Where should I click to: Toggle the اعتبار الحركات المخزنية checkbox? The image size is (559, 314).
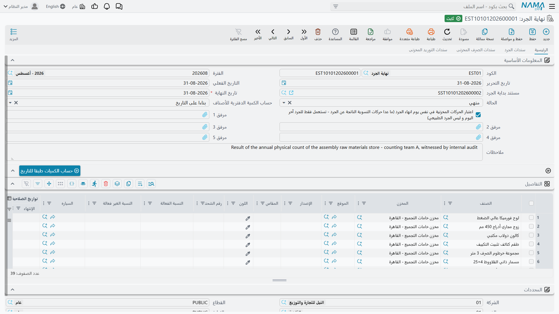point(478,115)
